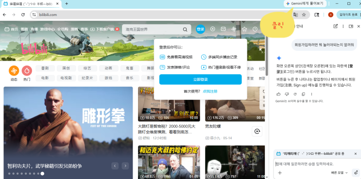Click the pink bilibili logo
Image resolution: width=361 pixels, height=179 pixels.
(34, 49)
